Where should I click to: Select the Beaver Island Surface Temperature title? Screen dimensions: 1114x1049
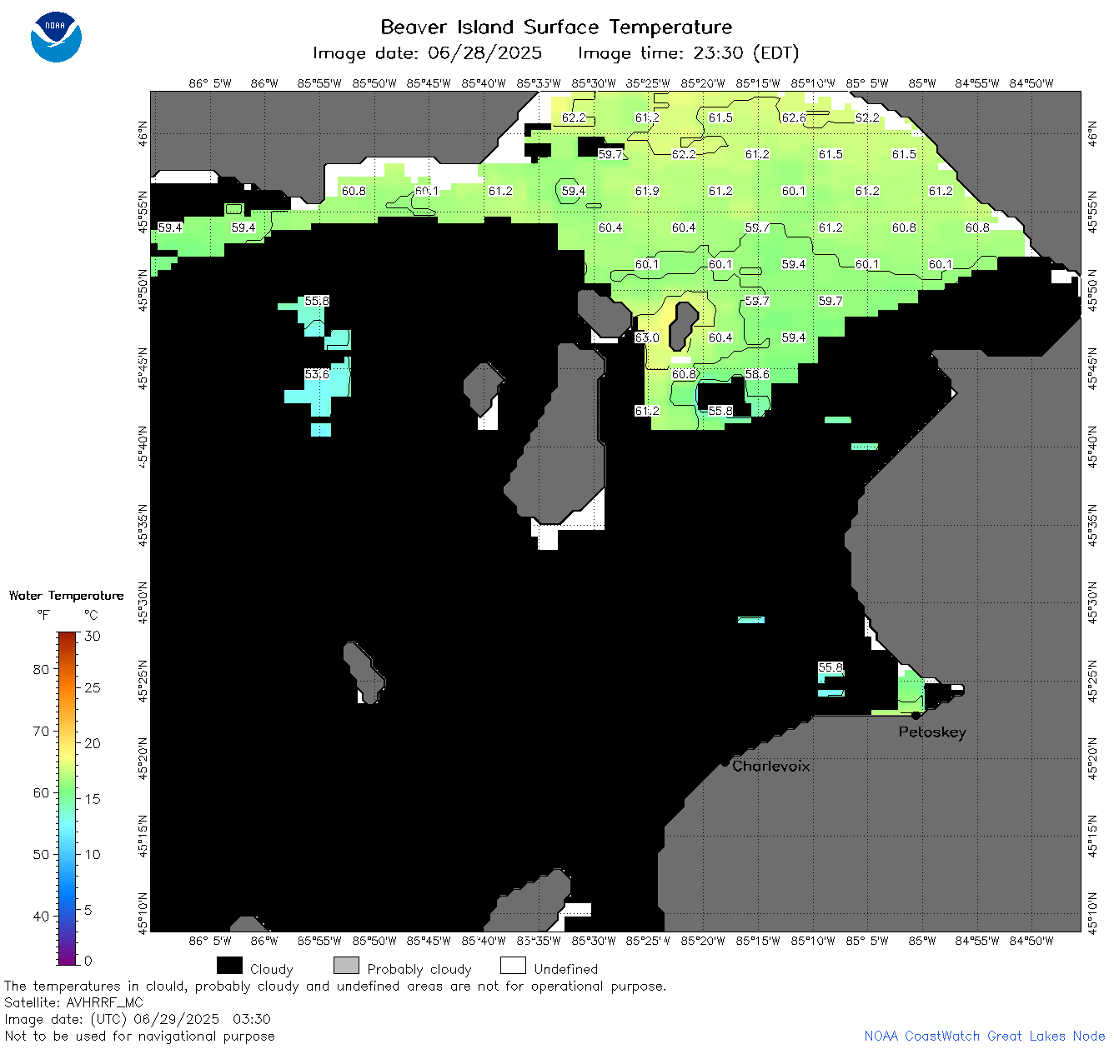pyautogui.click(x=556, y=27)
